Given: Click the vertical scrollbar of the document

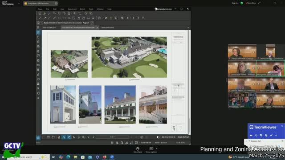Looking at the screenshot, I should 190,82.
